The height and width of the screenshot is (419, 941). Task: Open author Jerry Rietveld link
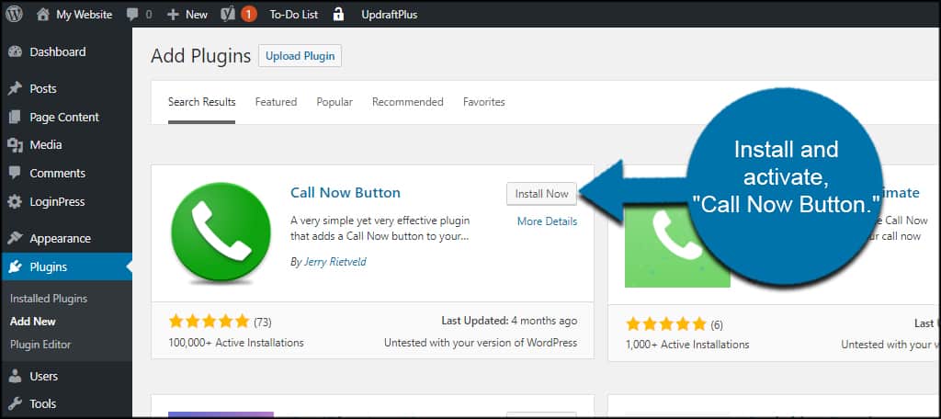pyautogui.click(x=334, y=262)
